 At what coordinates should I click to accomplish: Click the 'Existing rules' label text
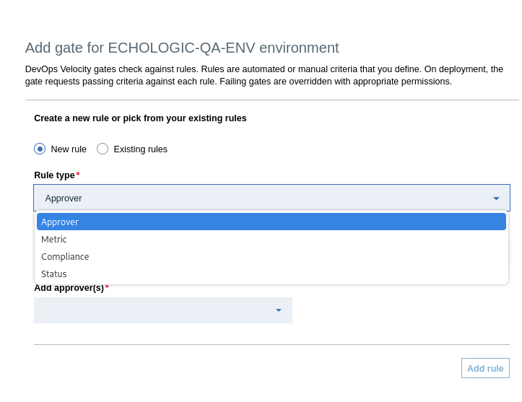point(141,149)
